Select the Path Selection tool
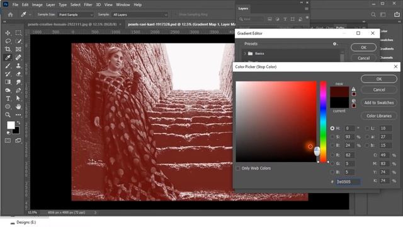Image resolution: width=403 pixels, height=227 pixels. pos(18,98)
